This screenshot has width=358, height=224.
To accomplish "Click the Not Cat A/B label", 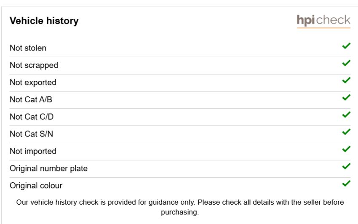I will pos(31,99).
